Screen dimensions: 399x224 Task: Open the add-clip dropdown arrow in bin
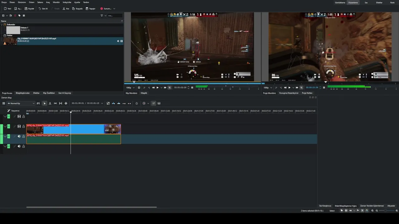pos(7,16)
